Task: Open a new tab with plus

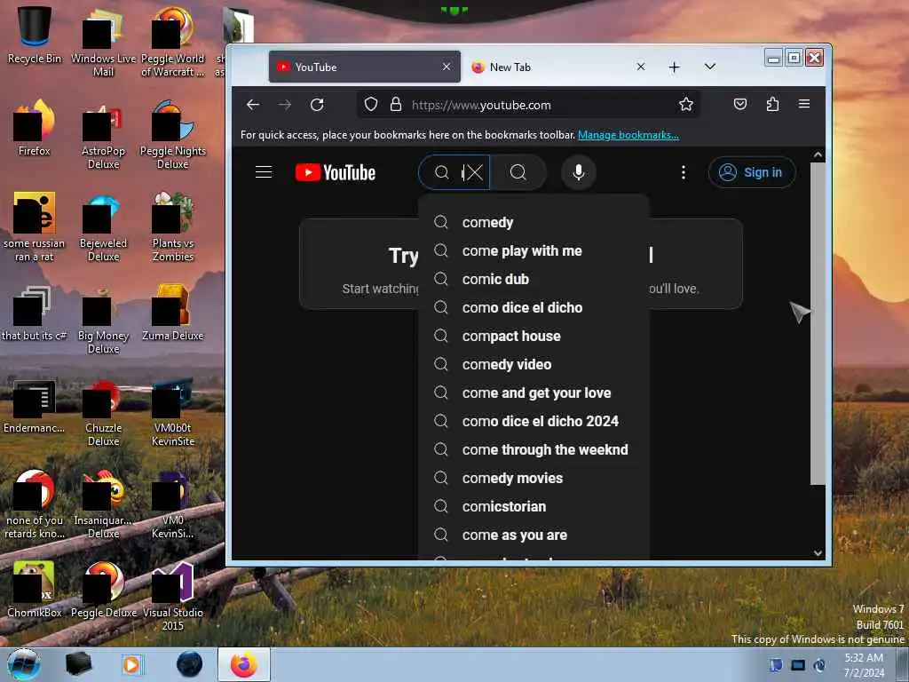Action: [675, 67]
